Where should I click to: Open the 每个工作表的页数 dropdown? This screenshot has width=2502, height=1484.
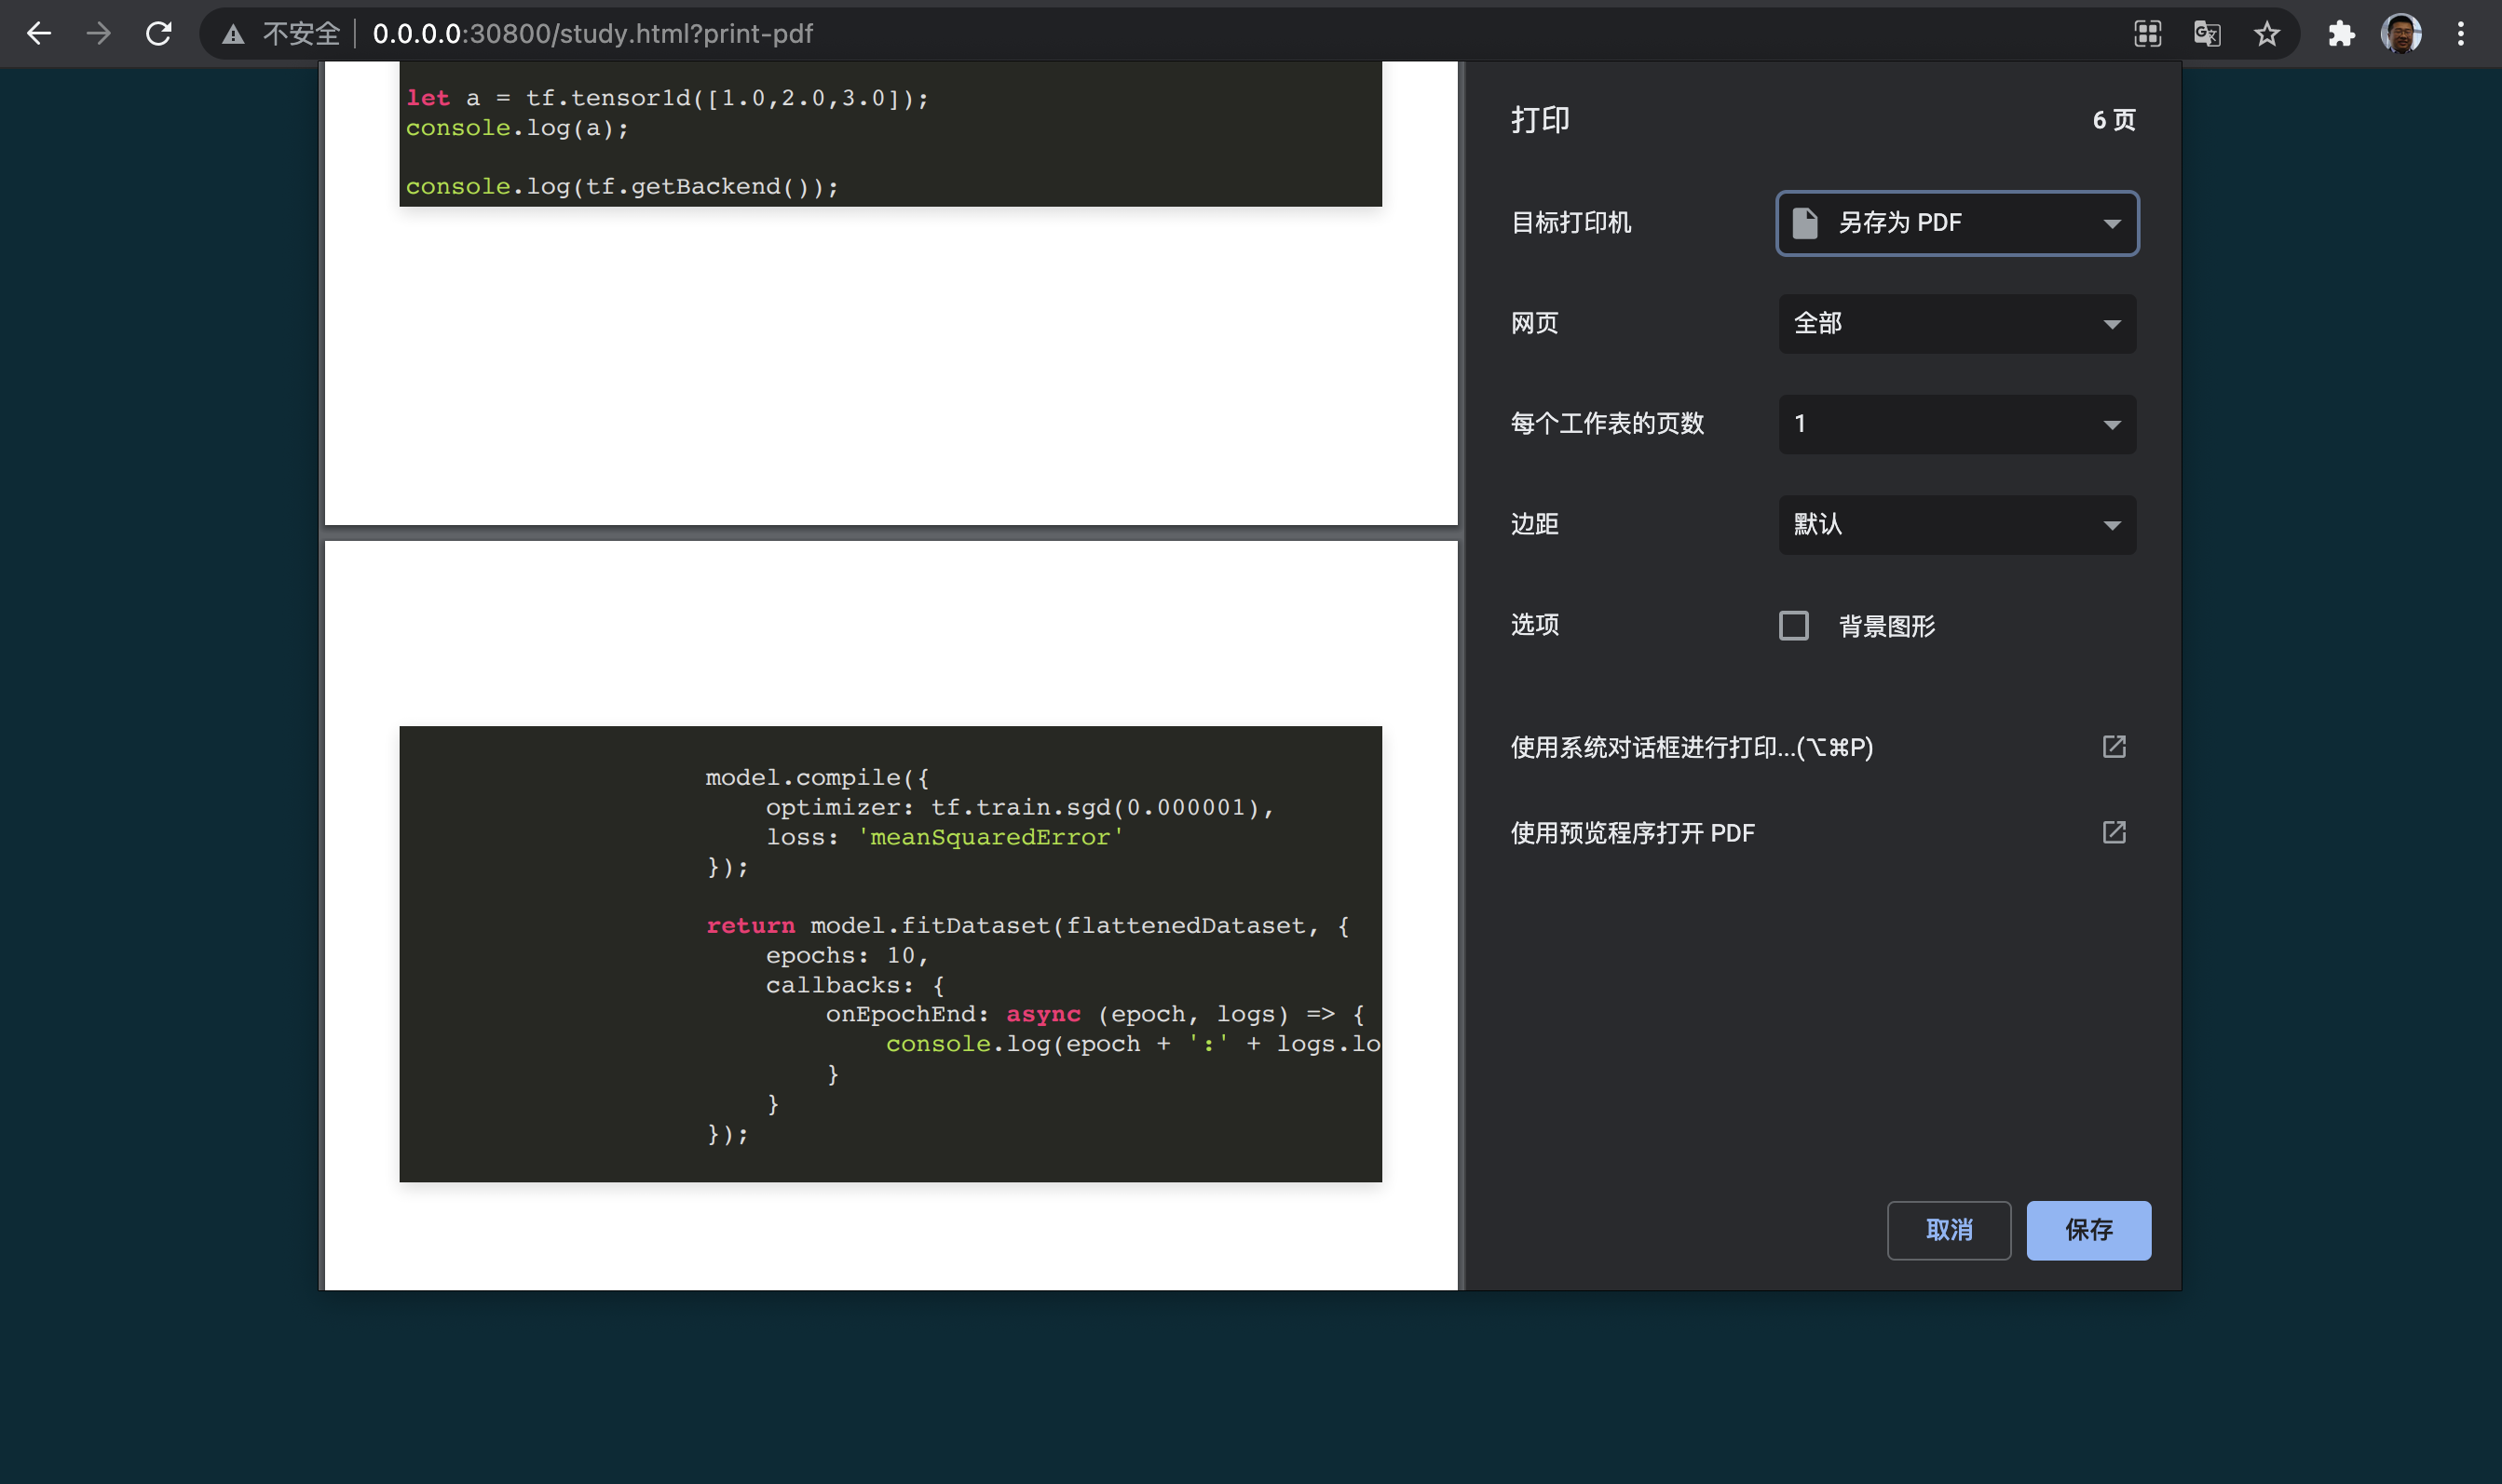(1957, 424)
